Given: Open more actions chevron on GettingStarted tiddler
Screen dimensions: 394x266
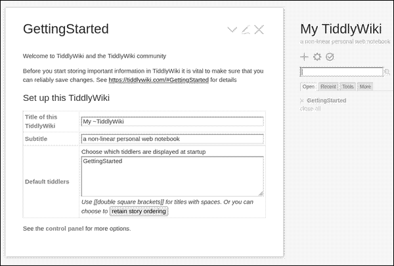Looking at the screenshot, I should [x=232, y=29].
